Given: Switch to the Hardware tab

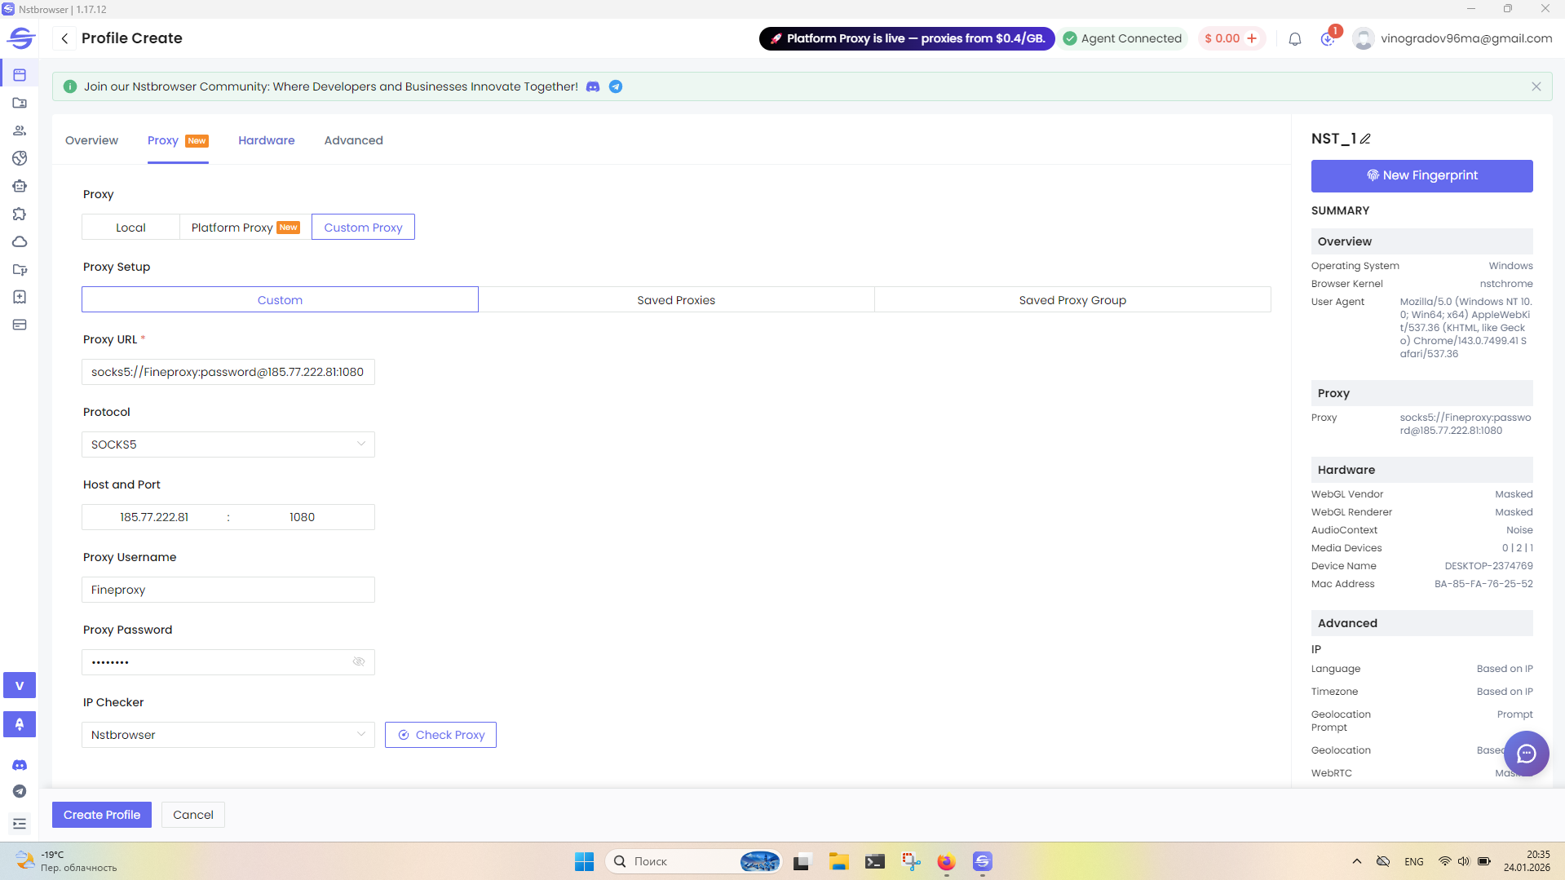Looking at the screenshot, I should tap(267, 140).
